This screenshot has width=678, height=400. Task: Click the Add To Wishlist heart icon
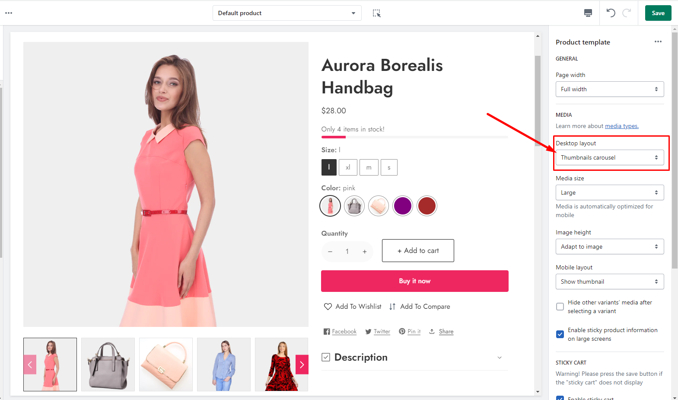pos(328,307)
